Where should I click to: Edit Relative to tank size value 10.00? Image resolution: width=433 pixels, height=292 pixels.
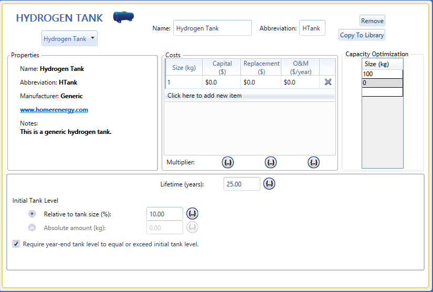click(165, 214)
